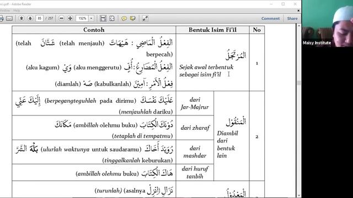Open the Help menu
This screenshot has height=198, width=353.
point(17,10)
